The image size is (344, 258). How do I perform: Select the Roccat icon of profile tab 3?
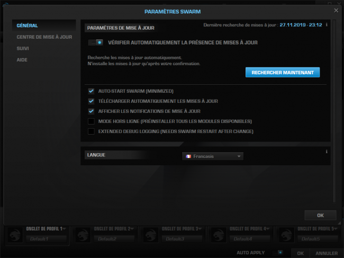[x=151, y=235]
